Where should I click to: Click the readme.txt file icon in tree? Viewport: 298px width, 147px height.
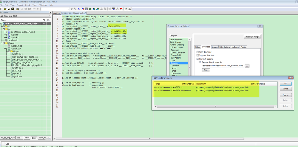pyautogui.click(x=6, y=40)
